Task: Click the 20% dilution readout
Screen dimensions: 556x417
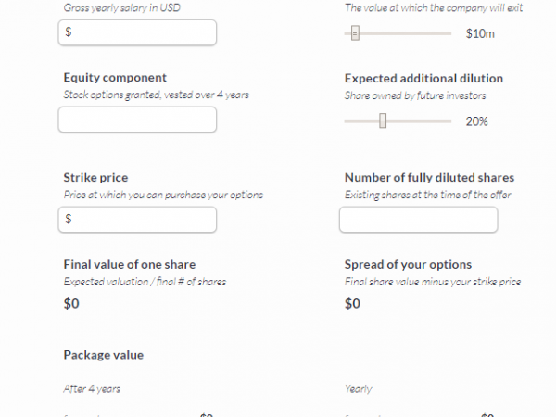Action: pyautogui.click(x=476, y=121)
